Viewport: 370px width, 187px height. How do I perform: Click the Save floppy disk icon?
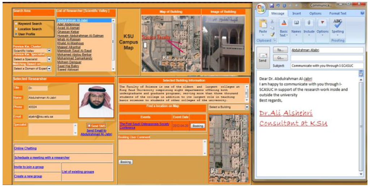[272, 5]
